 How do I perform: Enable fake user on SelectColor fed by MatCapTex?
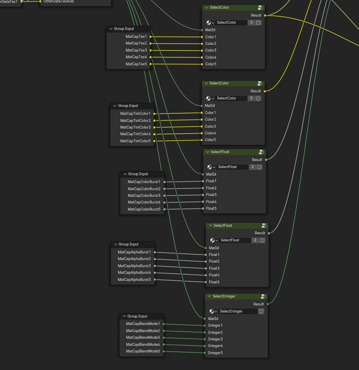point(258,23)
